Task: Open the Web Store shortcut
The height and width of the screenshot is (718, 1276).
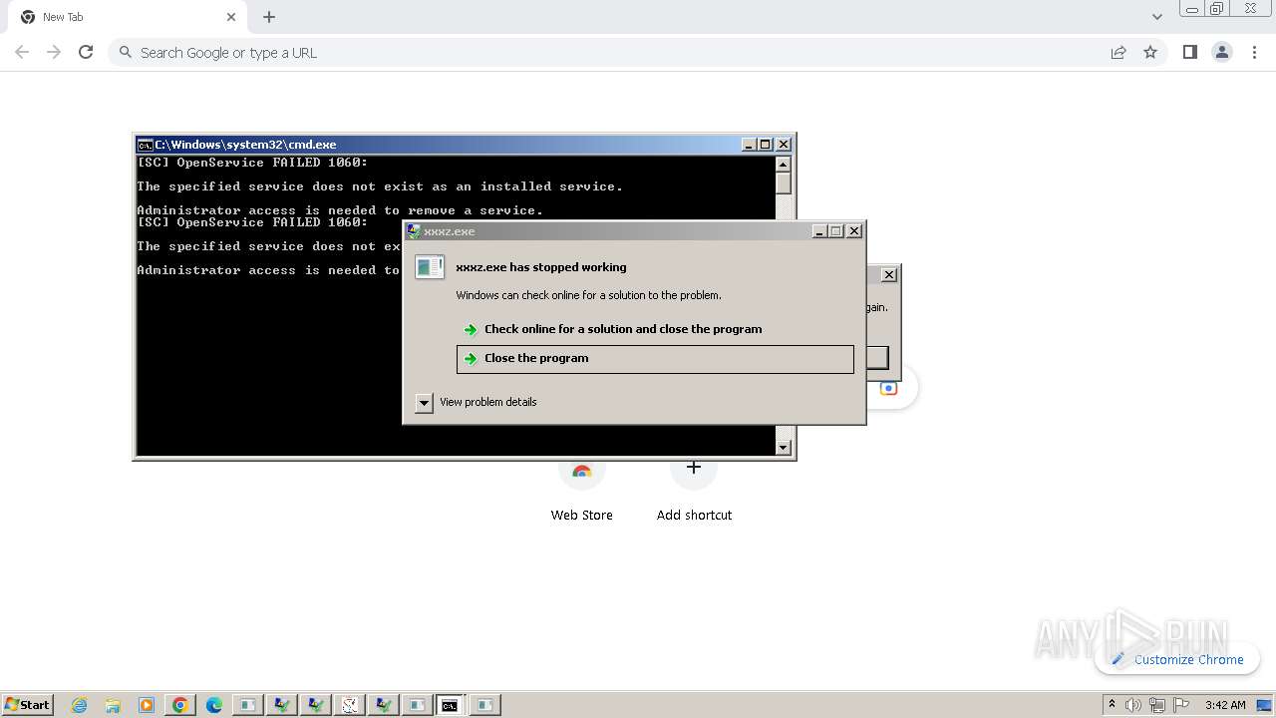Action: pos(582,491)
